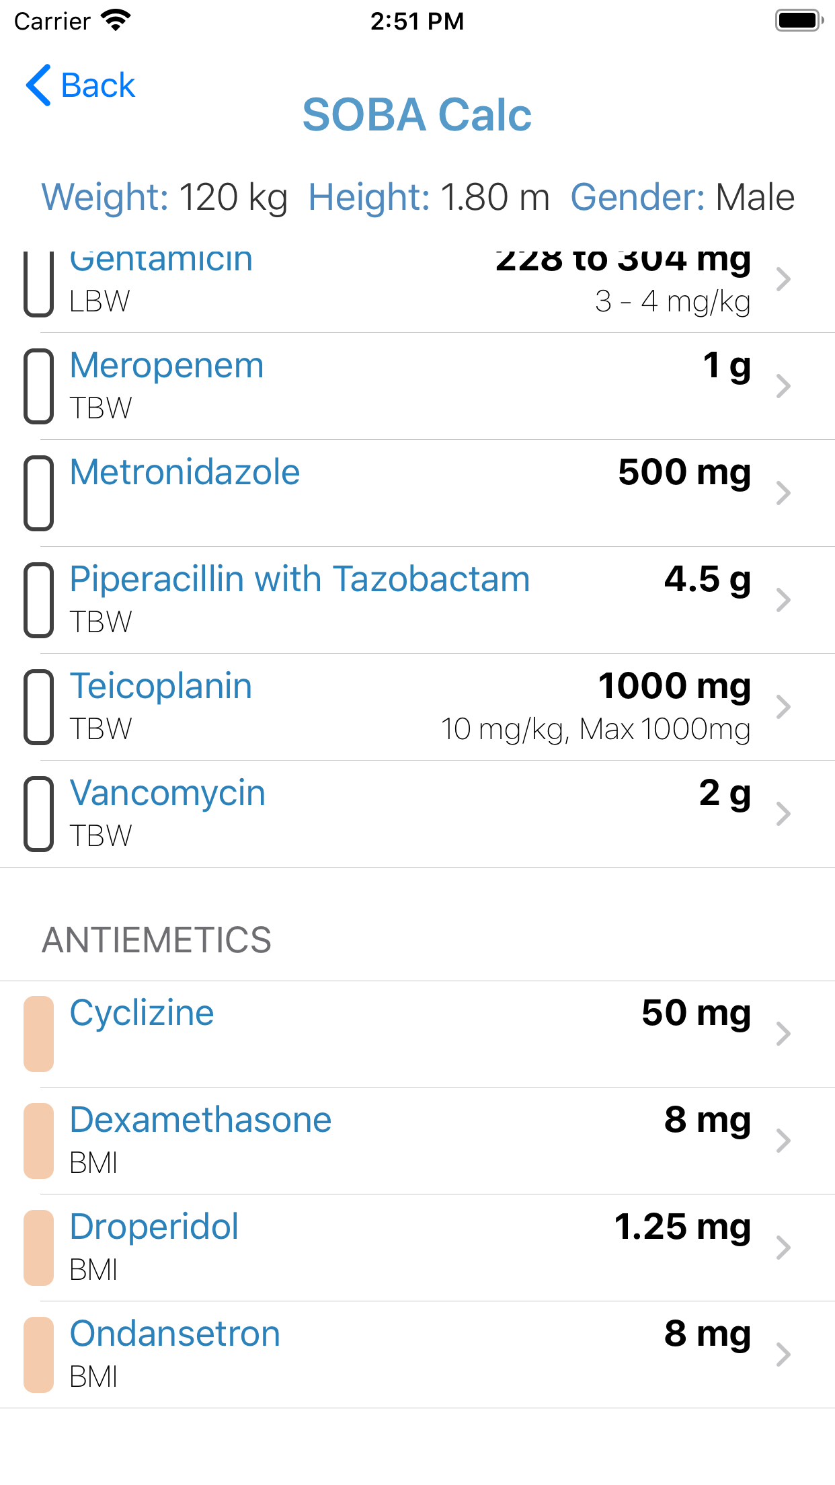This screenshot has width=835, height=1485.
Task: Tap the white marker beside Teicoplanin
Action: coord(39,707)
